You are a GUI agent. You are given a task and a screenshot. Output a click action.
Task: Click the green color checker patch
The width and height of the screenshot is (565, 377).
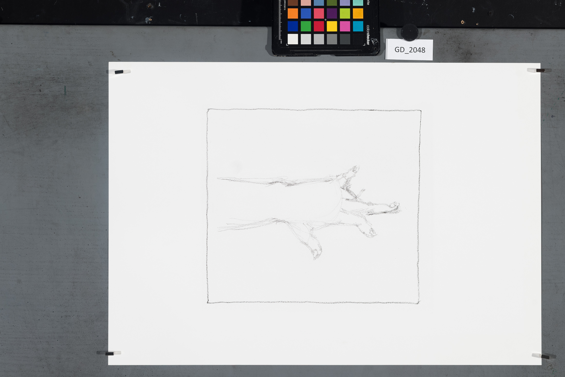(306, 26)
